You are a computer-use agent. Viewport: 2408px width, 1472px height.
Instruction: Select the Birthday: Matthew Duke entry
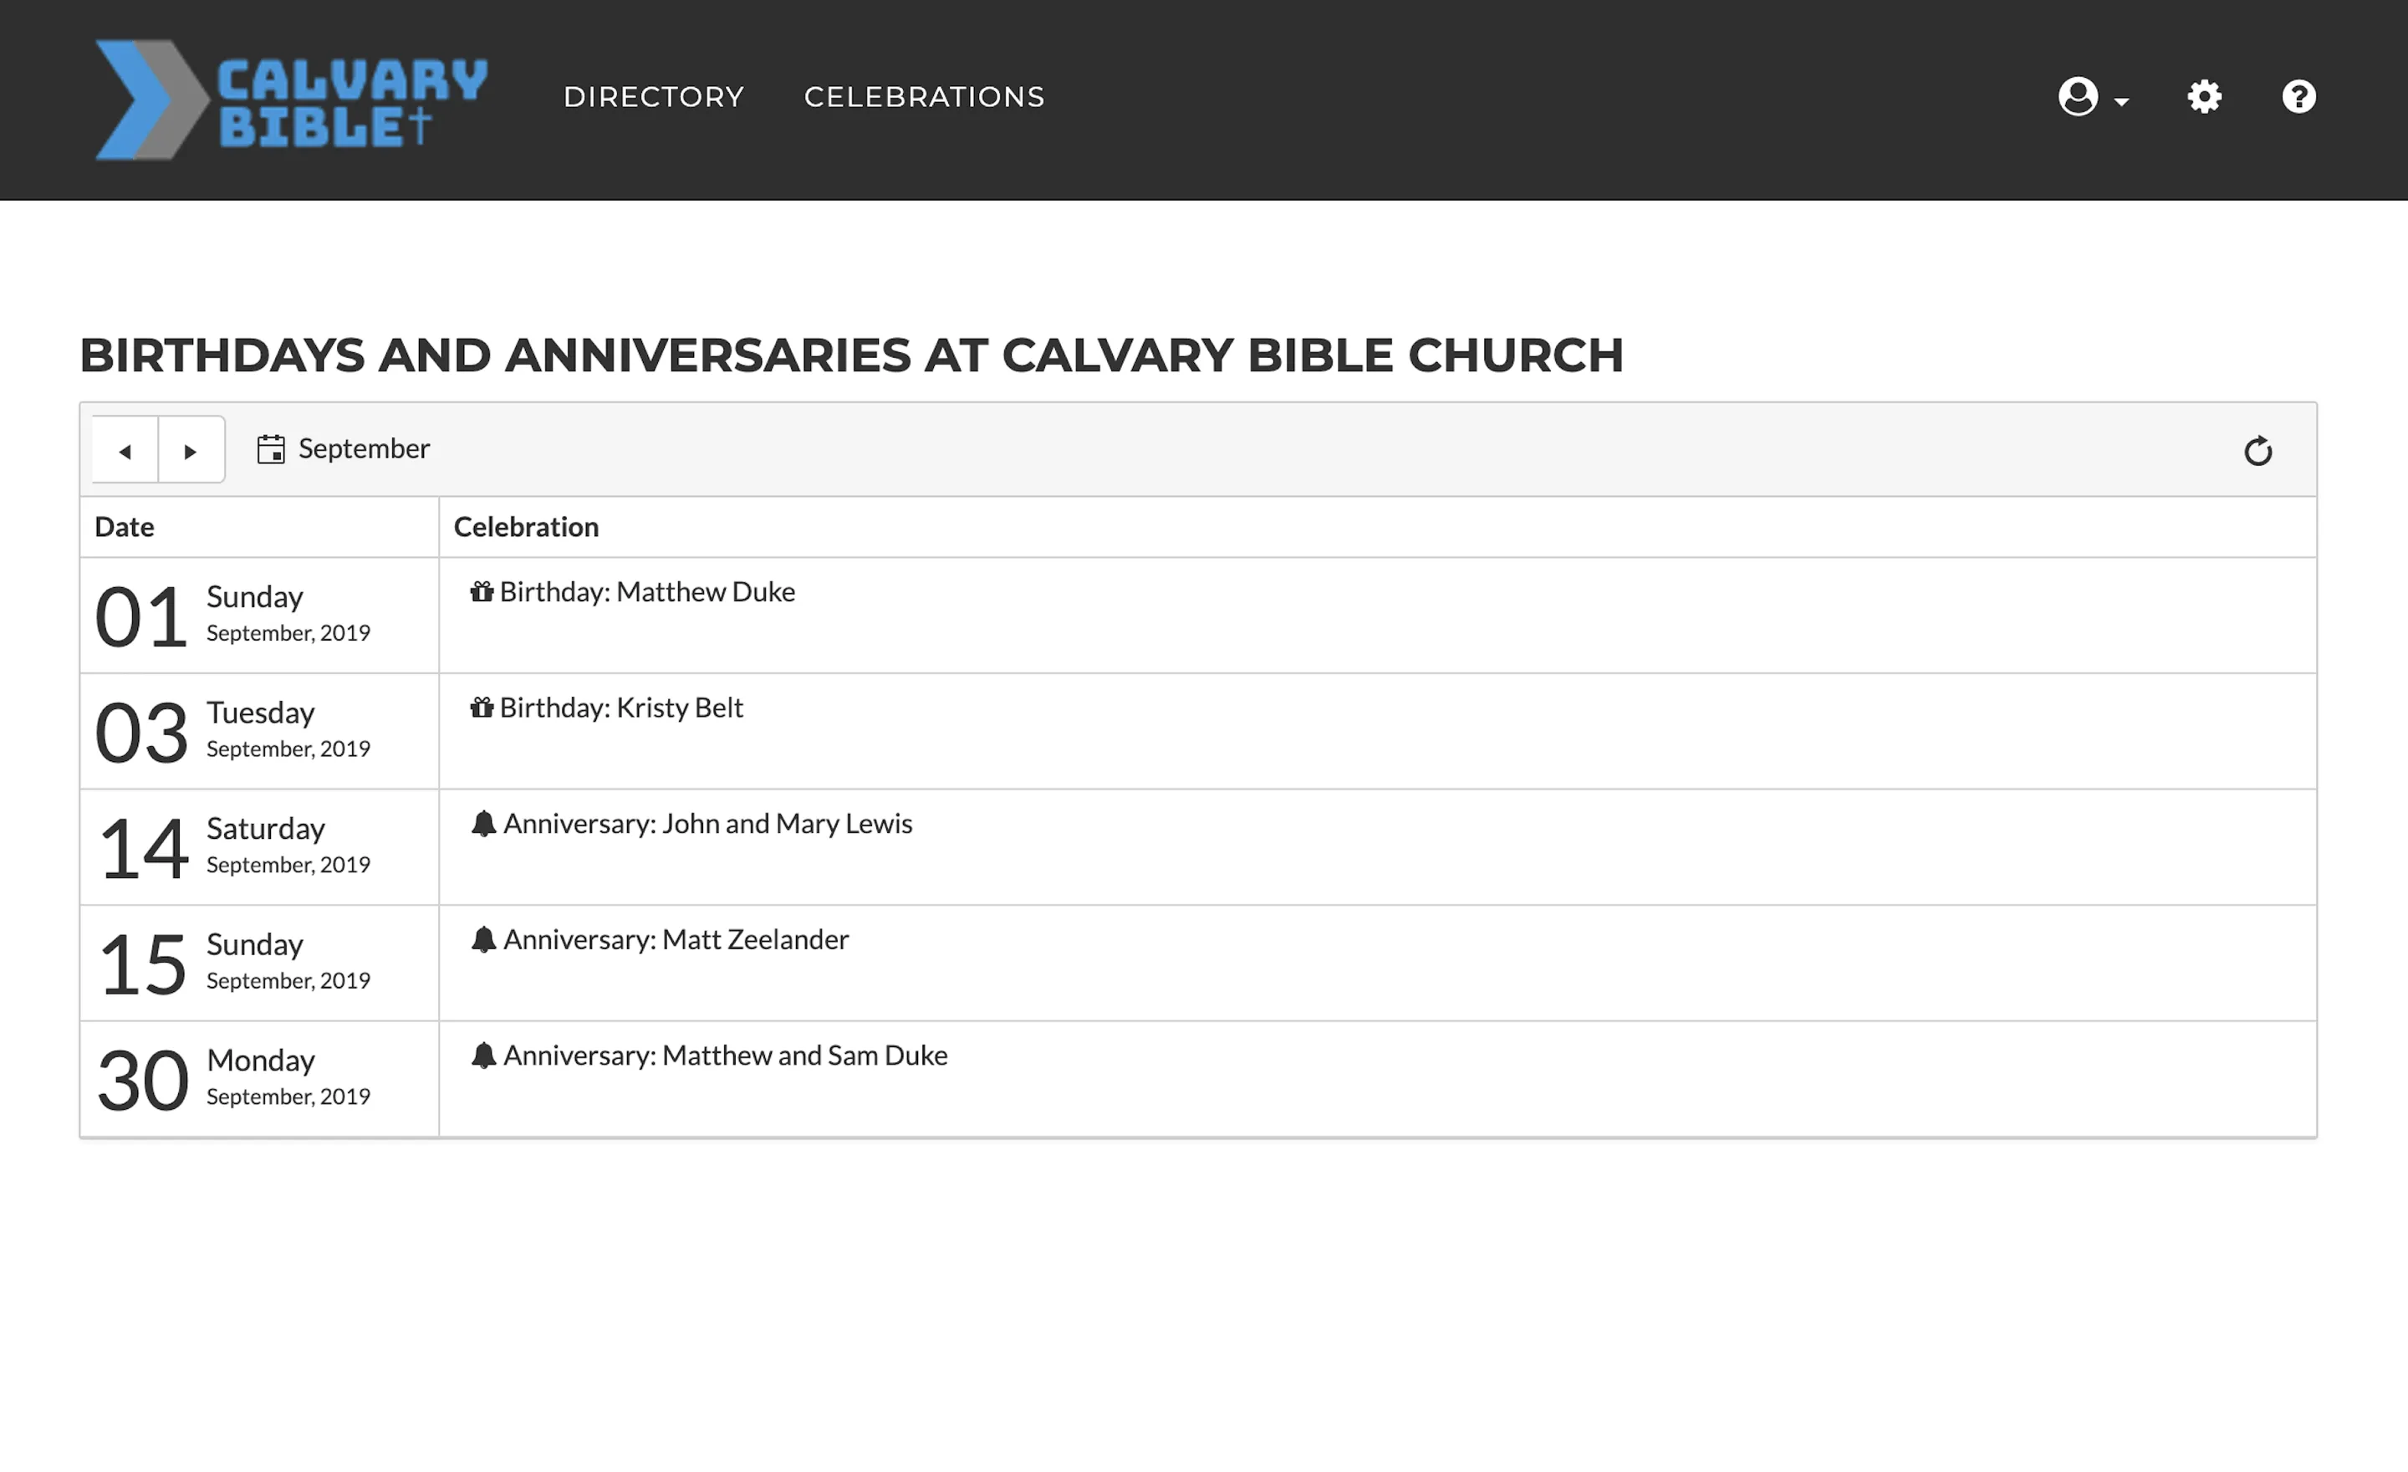point(647,590)
